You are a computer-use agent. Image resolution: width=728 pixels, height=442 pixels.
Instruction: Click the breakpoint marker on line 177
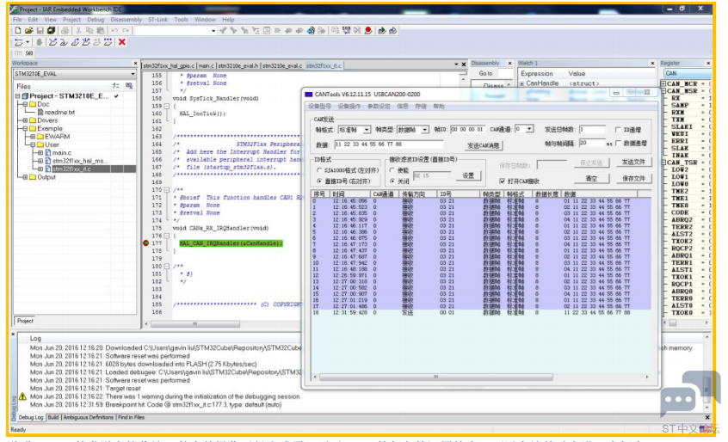click(x=145, y=243)
